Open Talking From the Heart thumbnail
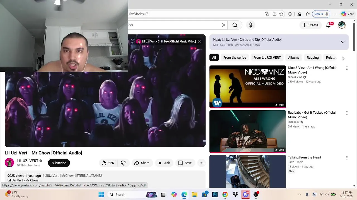This screenshot has height=200, width=357. pyautogui.click(x=248, y=171)
